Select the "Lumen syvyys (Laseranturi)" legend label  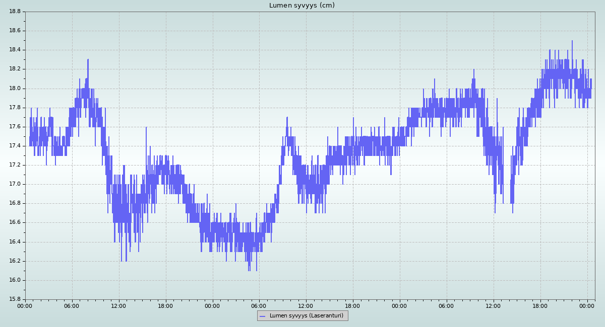306,316
